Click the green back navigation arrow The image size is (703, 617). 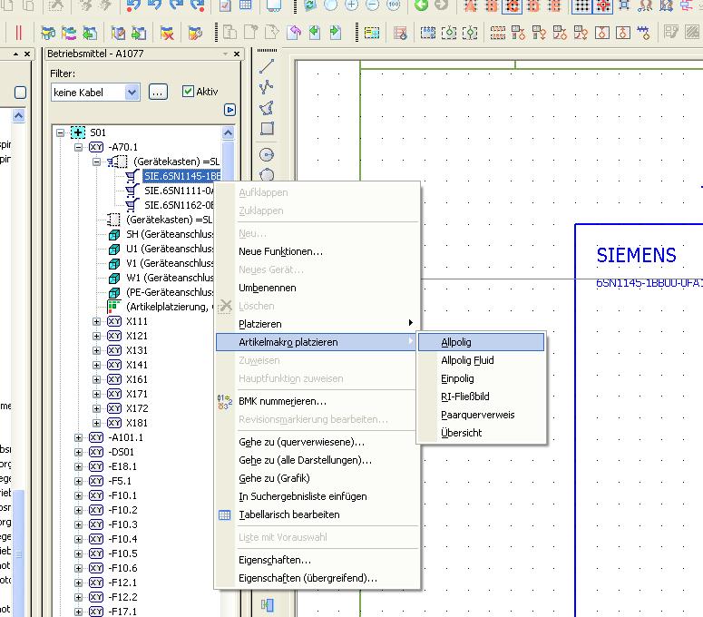[421, 5]
